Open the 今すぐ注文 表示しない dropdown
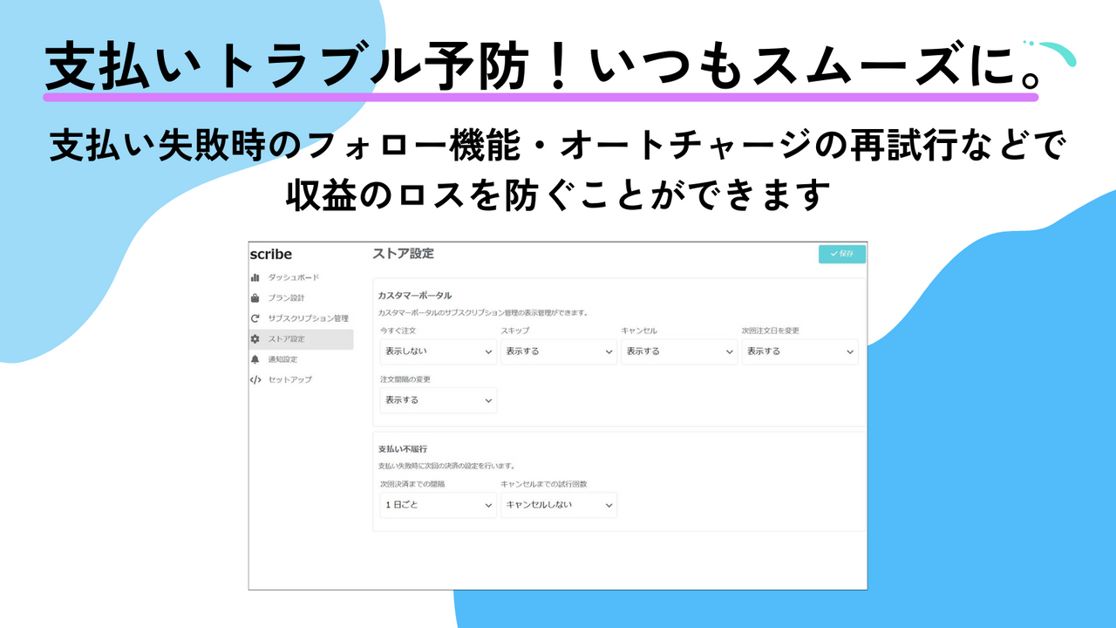The width and height of the screenshot is (1116, 628). click(x=438, y=352)
